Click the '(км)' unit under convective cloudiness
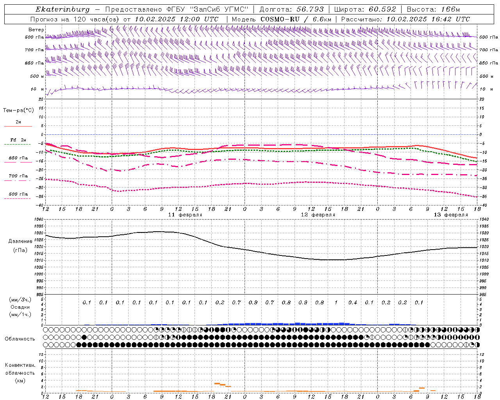This screenshot has width=500, height=400. click(x=20, y=380)
